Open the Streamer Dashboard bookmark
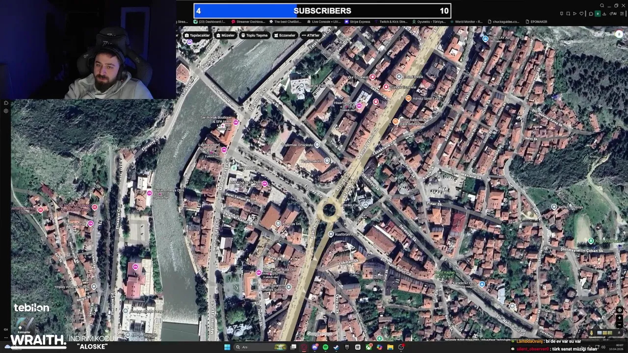 pos(248,22)
